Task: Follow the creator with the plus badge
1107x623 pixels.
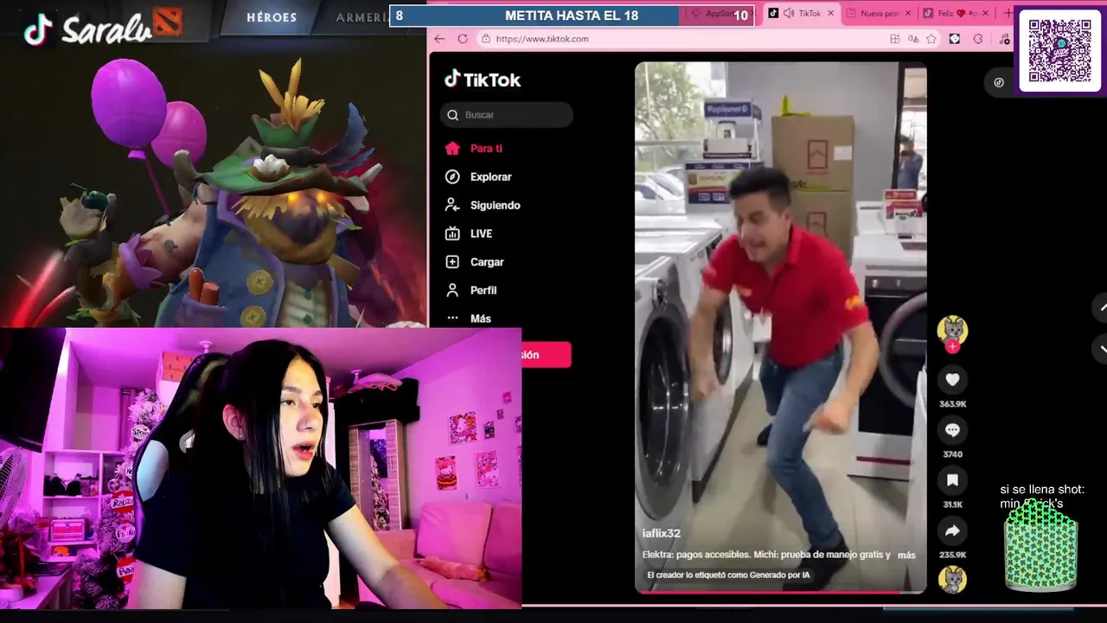Action: 952,347
